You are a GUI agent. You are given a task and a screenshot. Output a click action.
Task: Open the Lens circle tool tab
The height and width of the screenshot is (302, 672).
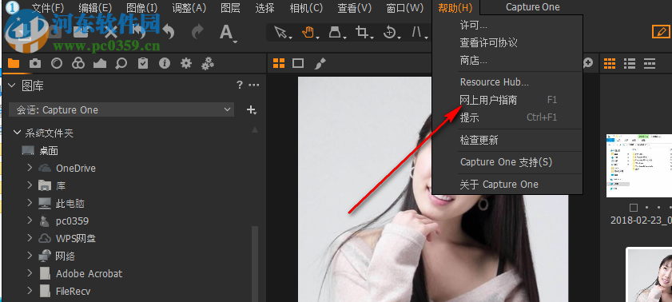pos(57,64)
